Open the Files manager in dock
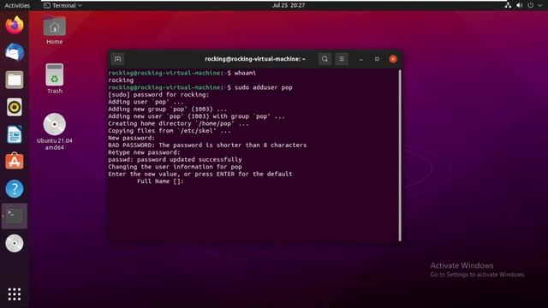The width and height of the screenshot is (548, 308). tap(15, 80)
